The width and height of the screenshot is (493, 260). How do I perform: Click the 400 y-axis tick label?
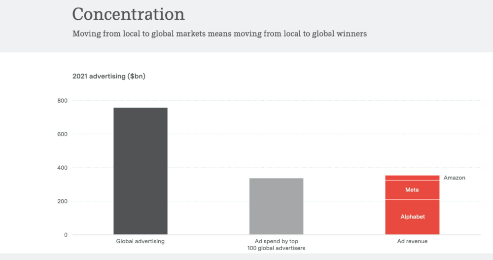(63, 168)
